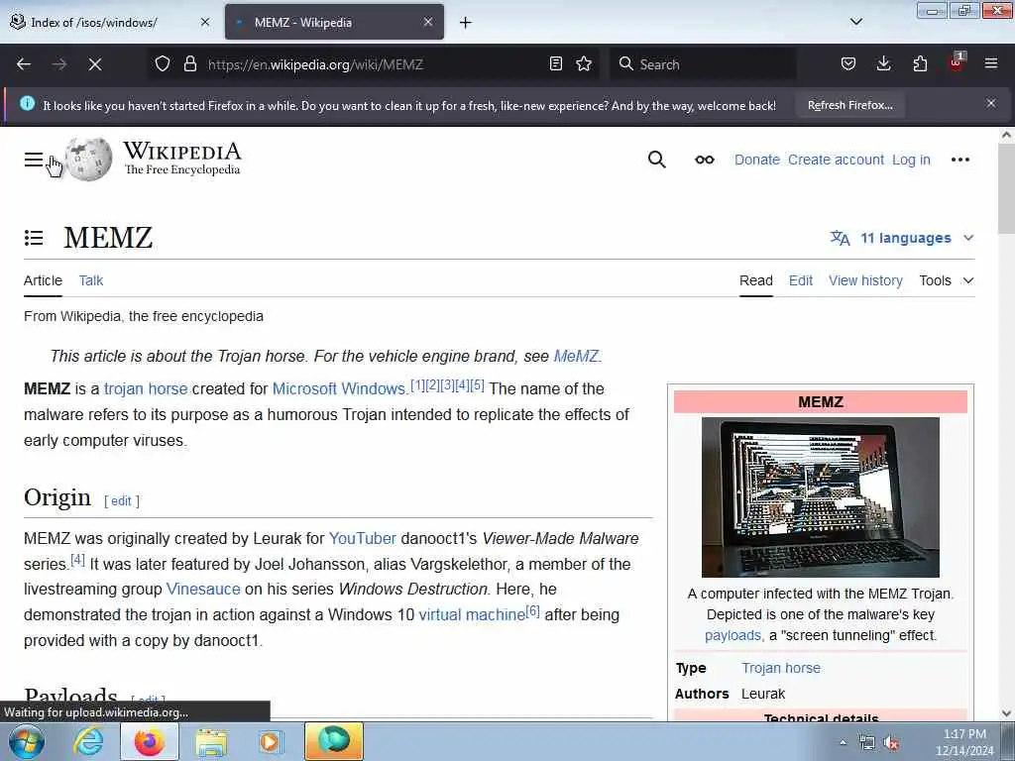Click the Firefox back arrow
The width and height of the screenshot is (1015, 761).
(x=24, y=64)
